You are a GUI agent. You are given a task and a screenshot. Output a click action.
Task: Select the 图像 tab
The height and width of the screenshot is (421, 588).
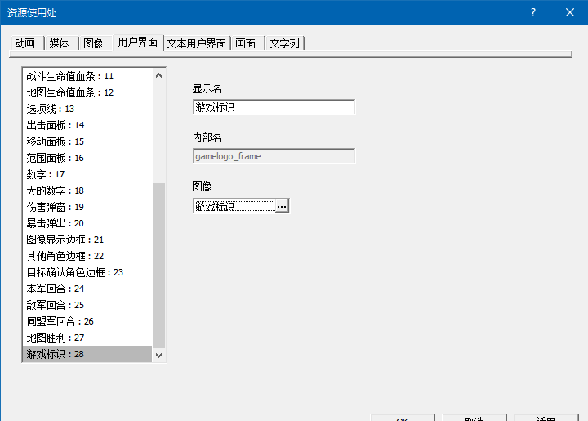[x=94, y=43]
